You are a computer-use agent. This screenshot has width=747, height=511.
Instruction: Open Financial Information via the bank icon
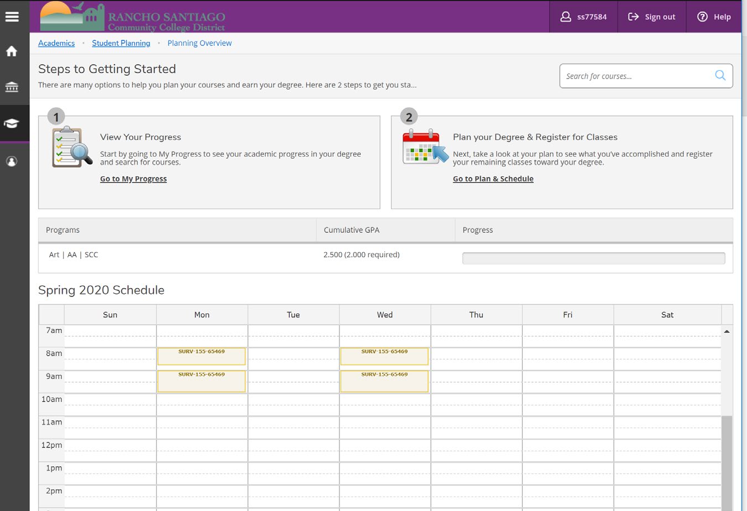coord(13,87)
